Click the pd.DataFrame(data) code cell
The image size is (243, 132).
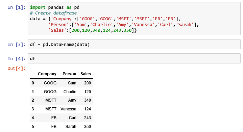coord(134,45)
